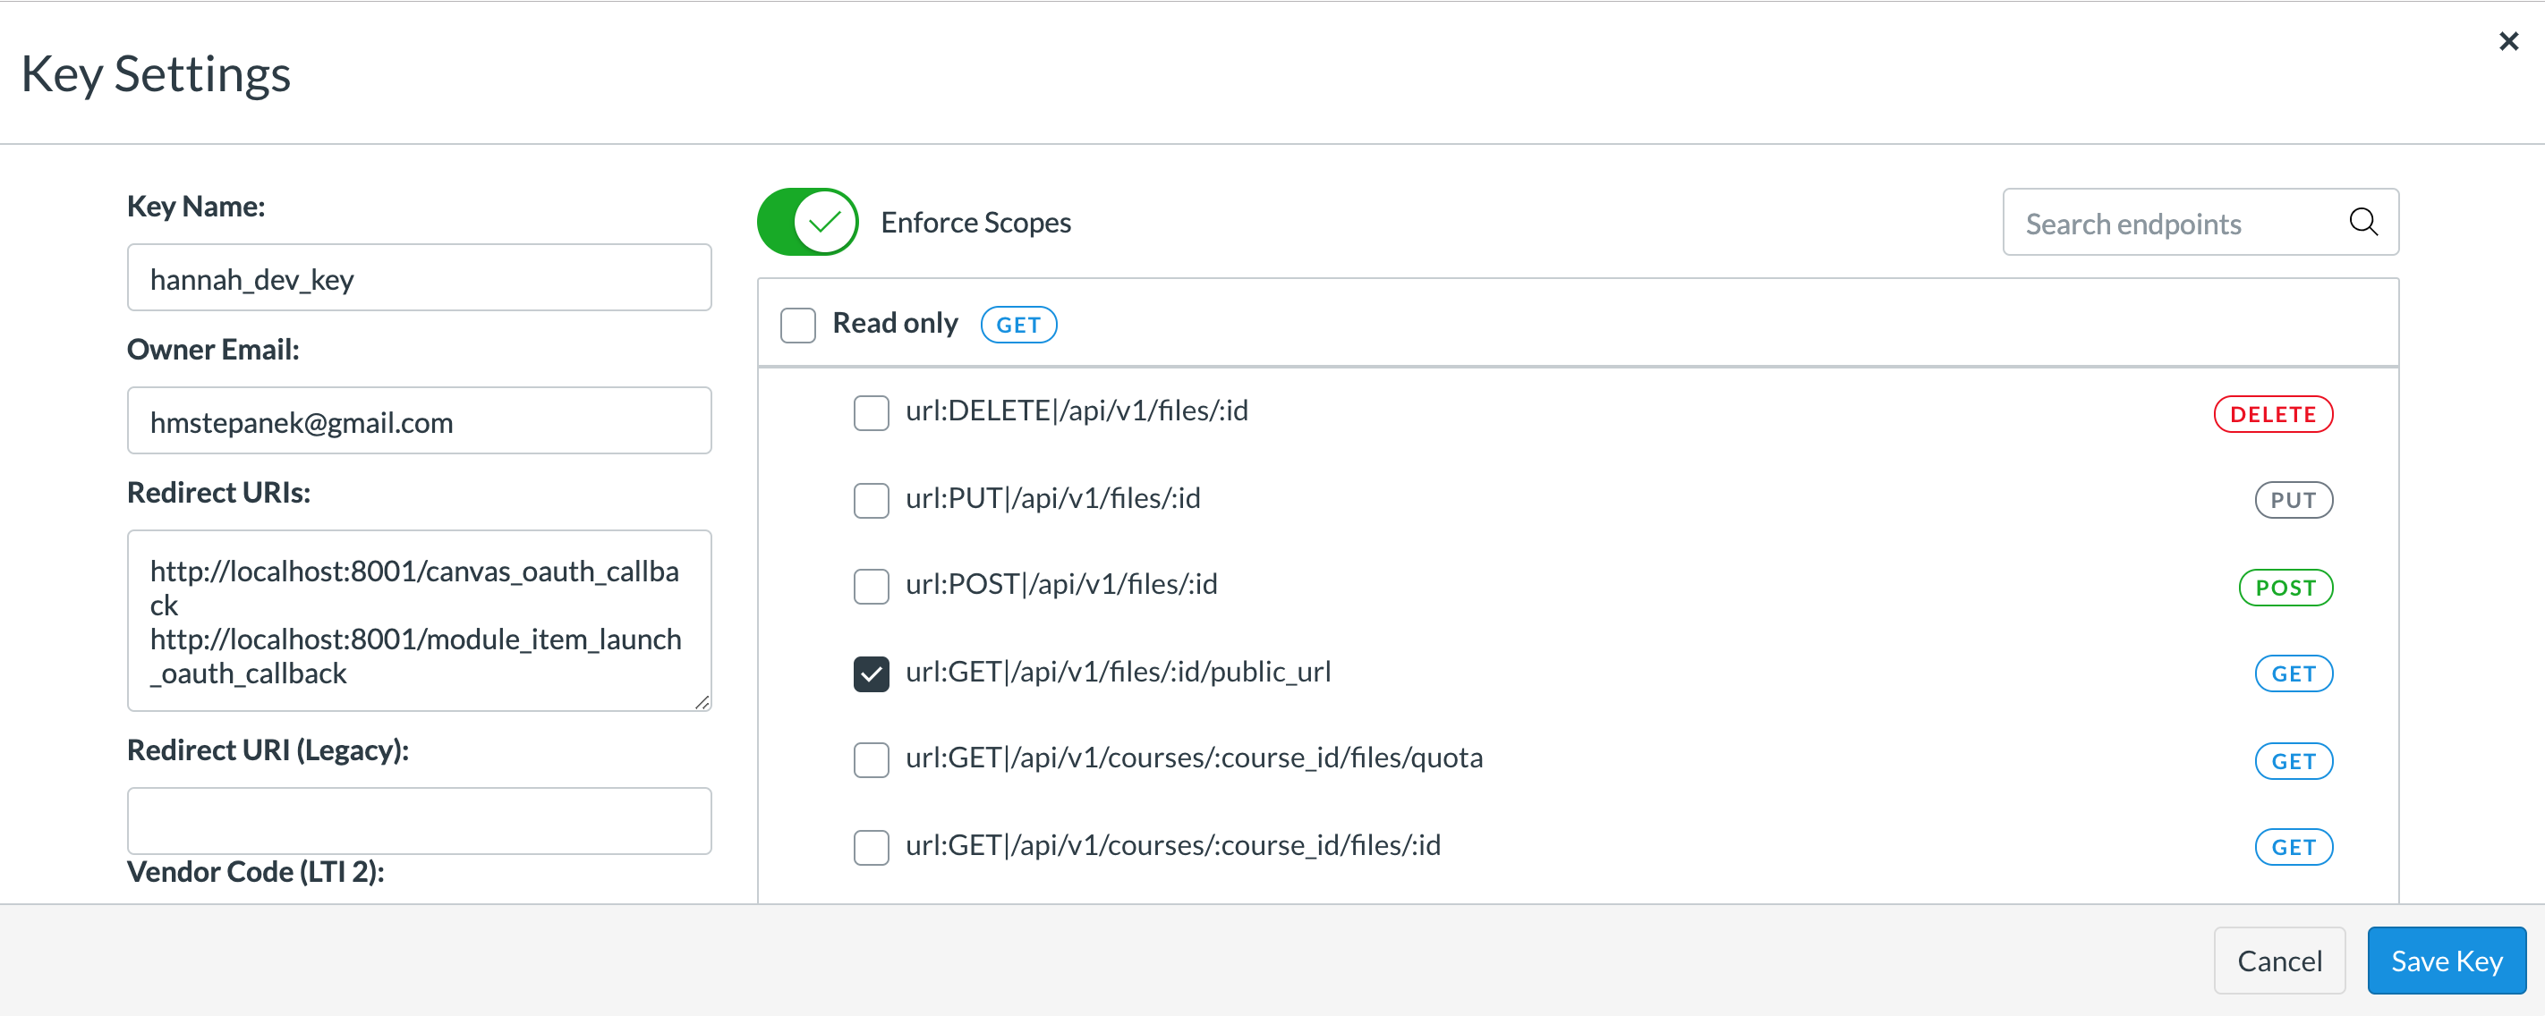Check GET courses/:course_id/files/:id scope
The width and height of the screenshot is (2545, 1016).
tap(871, 847)
